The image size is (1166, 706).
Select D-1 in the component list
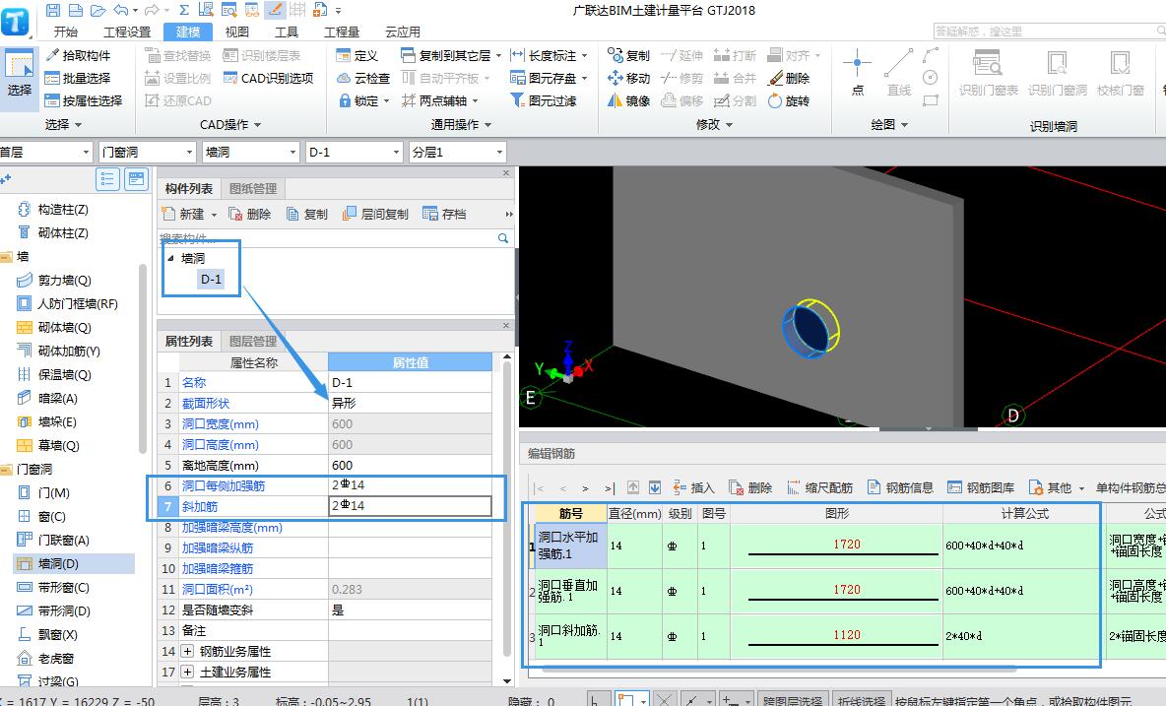[x=211, y=280]
